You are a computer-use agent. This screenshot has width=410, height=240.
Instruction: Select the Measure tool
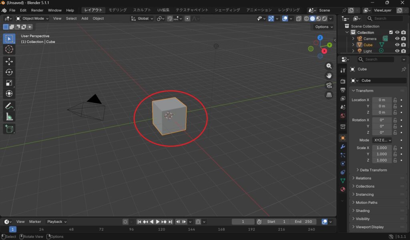[9, 117]
